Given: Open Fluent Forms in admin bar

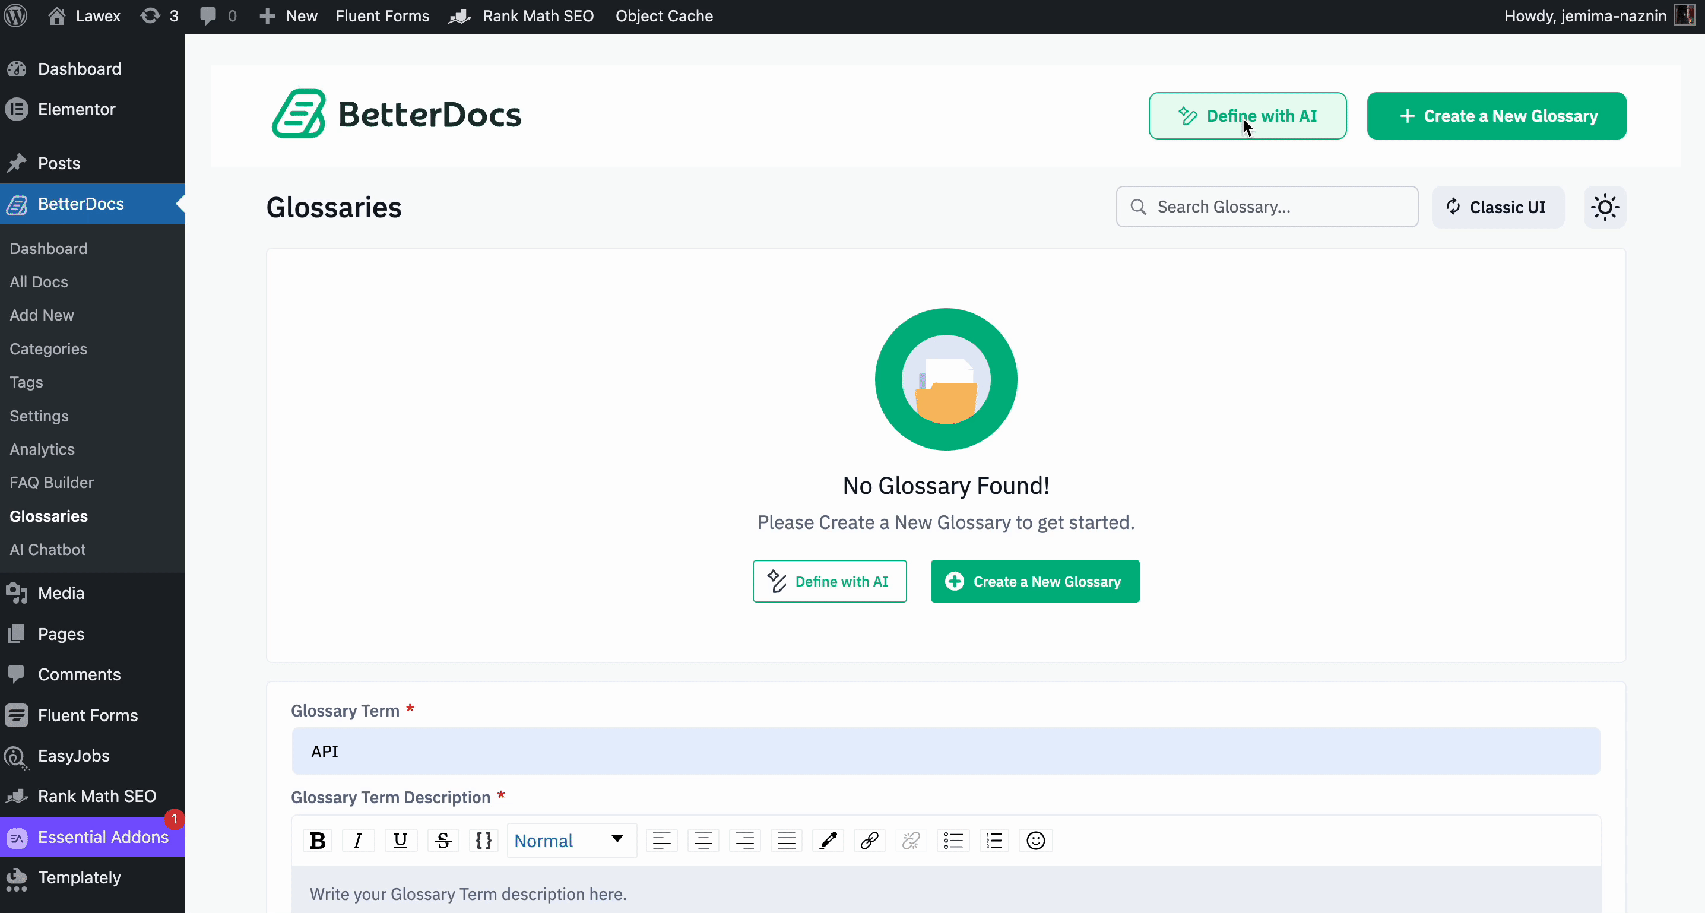Looking at the screenshot, I should coord(382,16).
